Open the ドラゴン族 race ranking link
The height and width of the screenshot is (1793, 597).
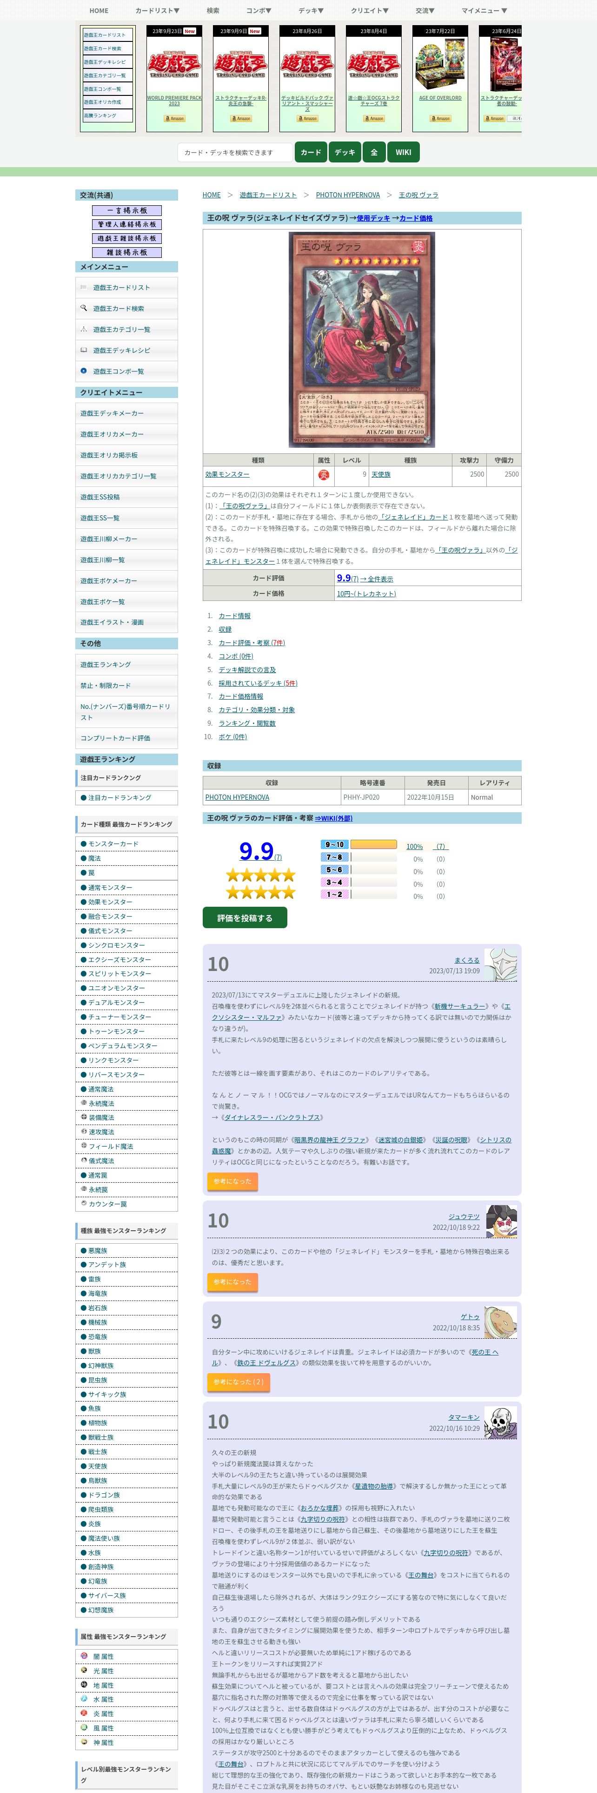click(104, 1495)
